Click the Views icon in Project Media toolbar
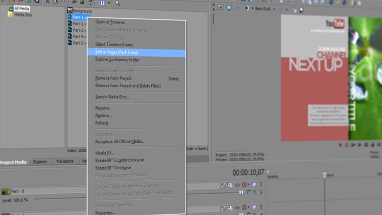 pyautogui.click(x=102, y=3)
